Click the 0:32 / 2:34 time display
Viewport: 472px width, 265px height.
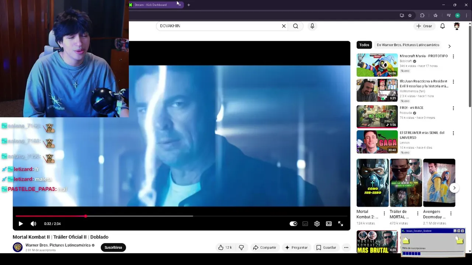tap(52, 224)
